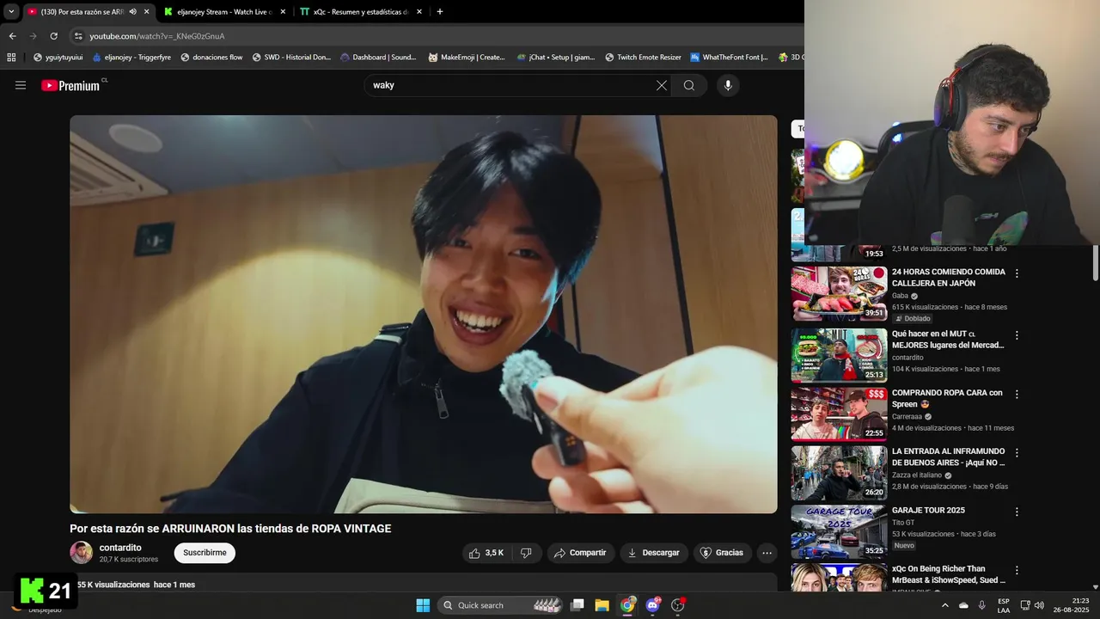This screenshot has width=1100, height=619.
Task: Go back with browser back arrow
Action: (12, 36)
